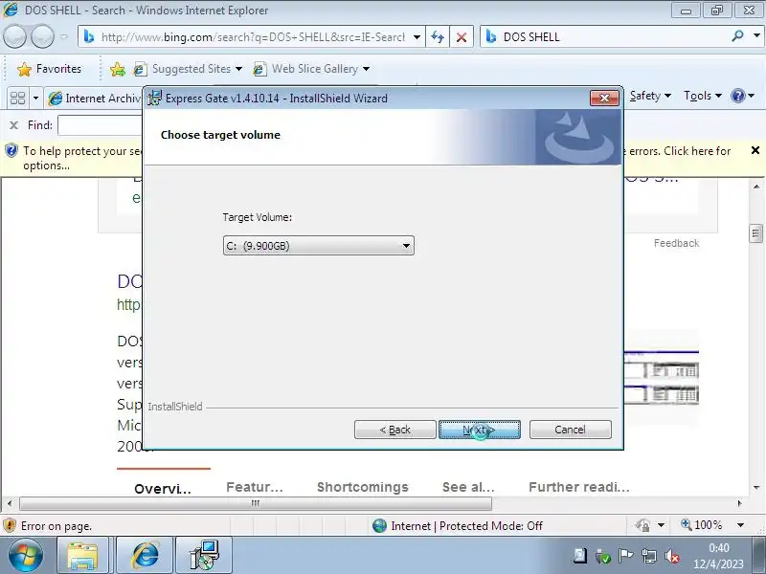Open the search provider dropdown arrow
766x574 pixels.
point(756,35)
